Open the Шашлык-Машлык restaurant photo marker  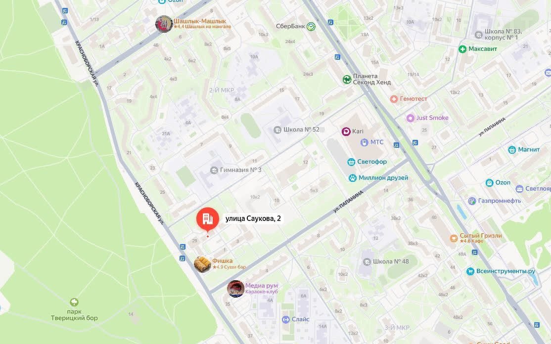[164, 24]
